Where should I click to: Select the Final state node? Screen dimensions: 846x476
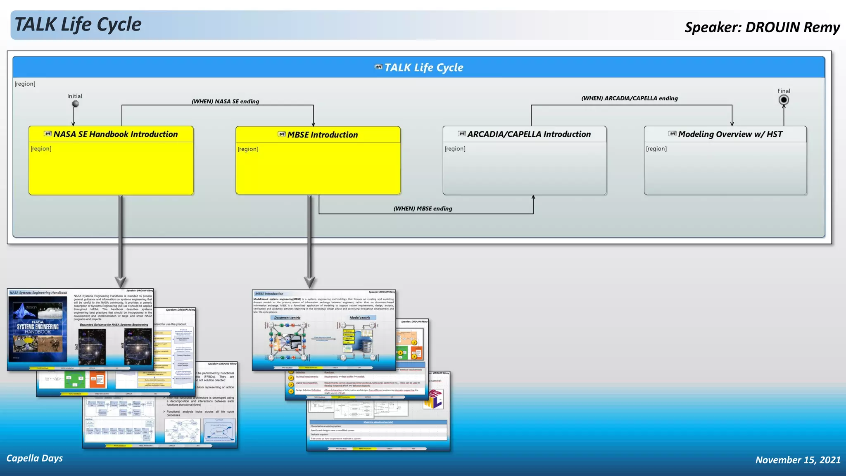(x=783, y=100)
